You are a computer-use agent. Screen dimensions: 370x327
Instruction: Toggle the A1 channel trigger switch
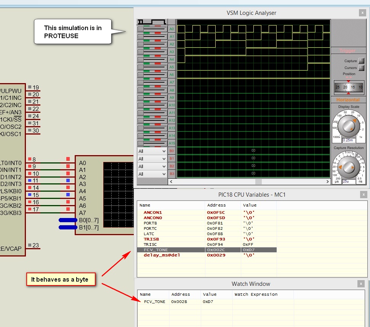152,37
